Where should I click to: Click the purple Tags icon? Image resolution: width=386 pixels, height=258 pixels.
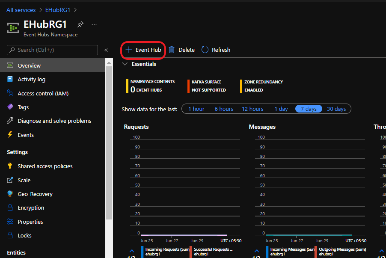tap(10, 107)
